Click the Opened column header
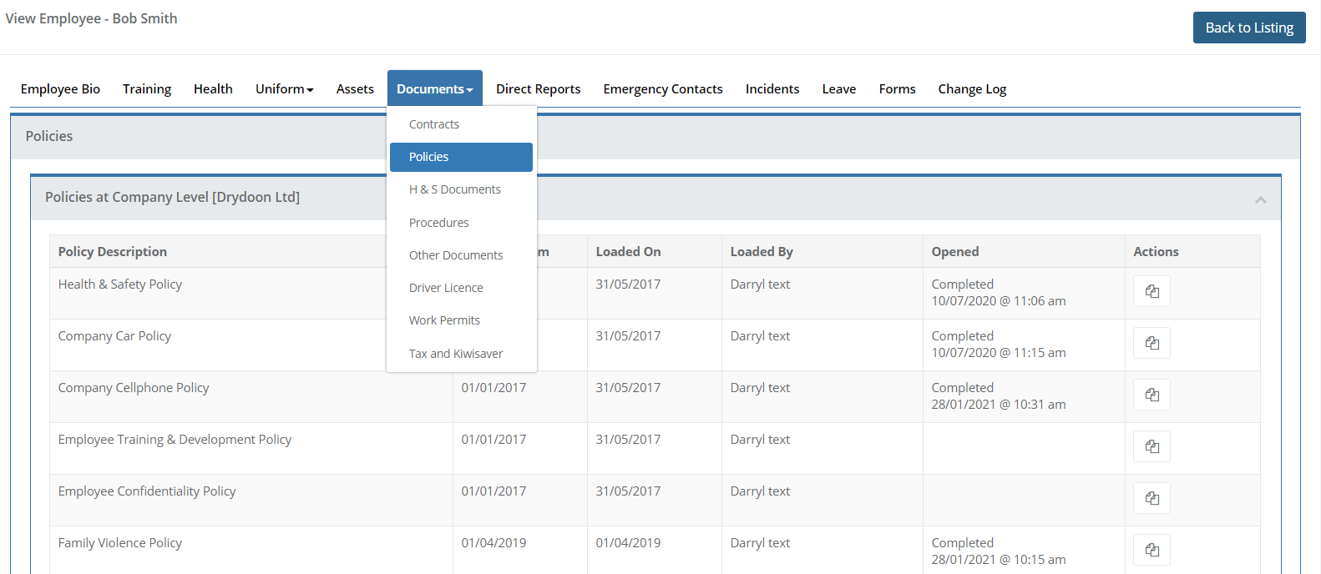This screenshot has width=1321, height=574. click(955, 252)
